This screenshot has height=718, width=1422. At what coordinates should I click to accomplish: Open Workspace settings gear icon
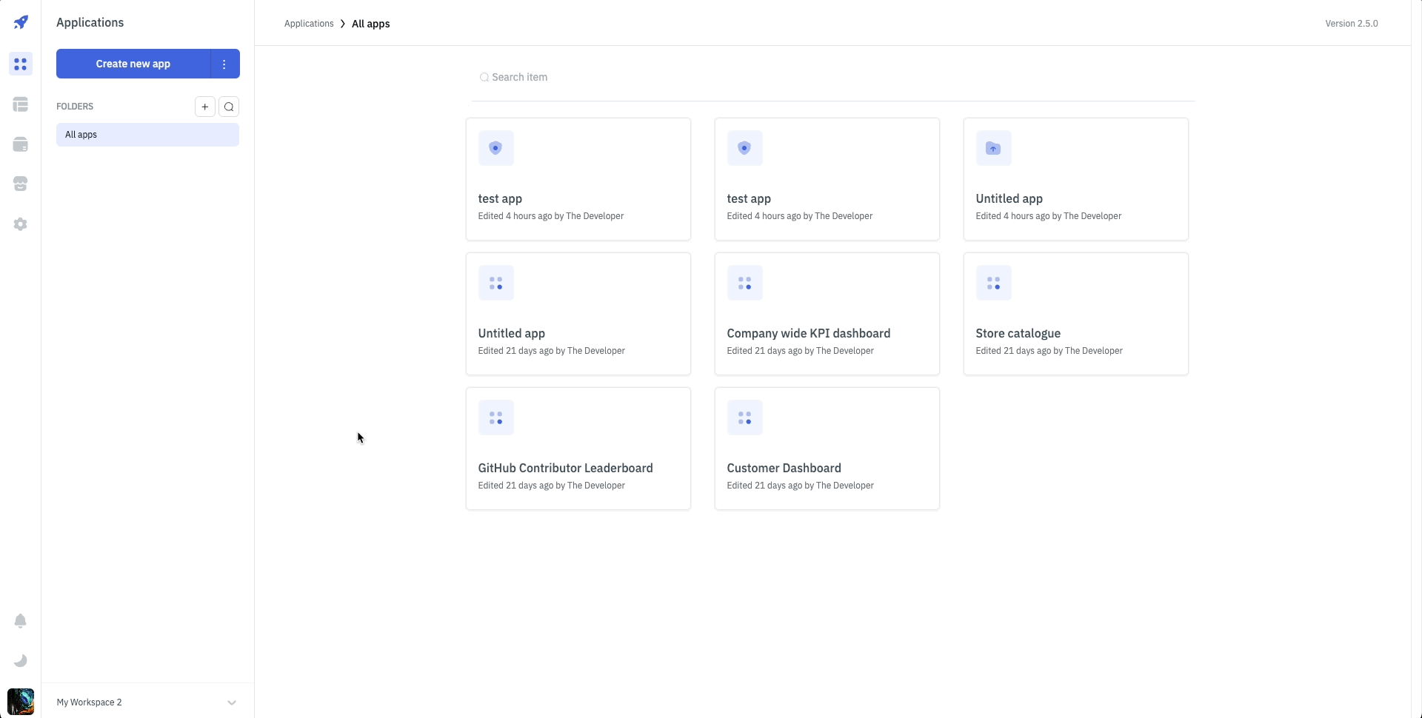tap(21, 224)
